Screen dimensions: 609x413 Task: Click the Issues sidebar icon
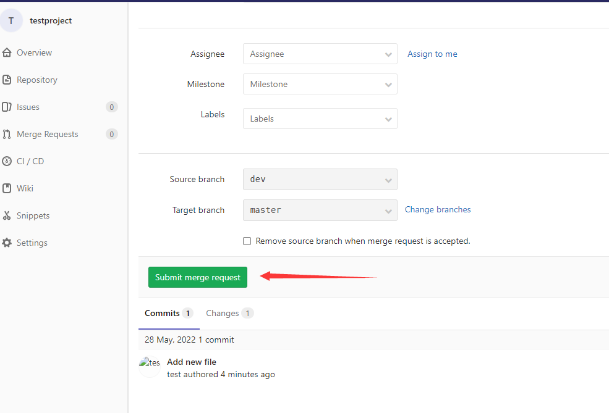(7, 107)
